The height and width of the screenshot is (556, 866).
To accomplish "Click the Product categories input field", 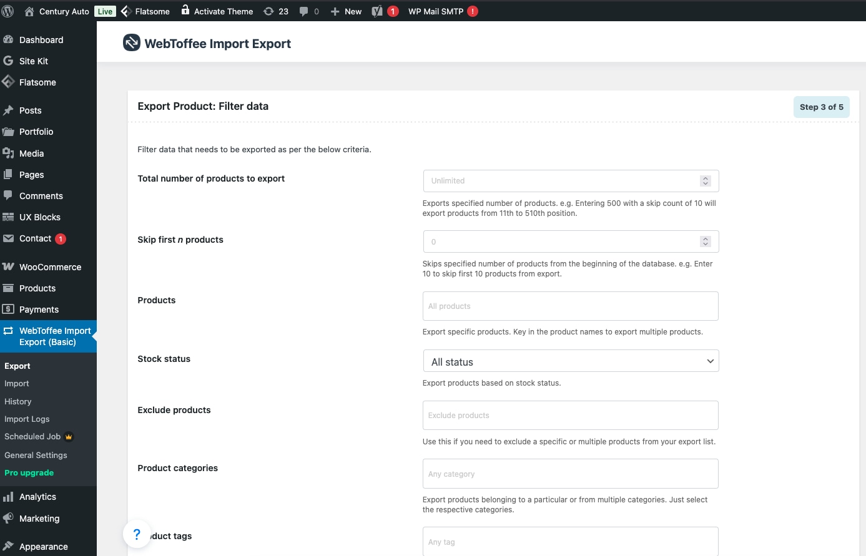I will click(x=570, y=474).
